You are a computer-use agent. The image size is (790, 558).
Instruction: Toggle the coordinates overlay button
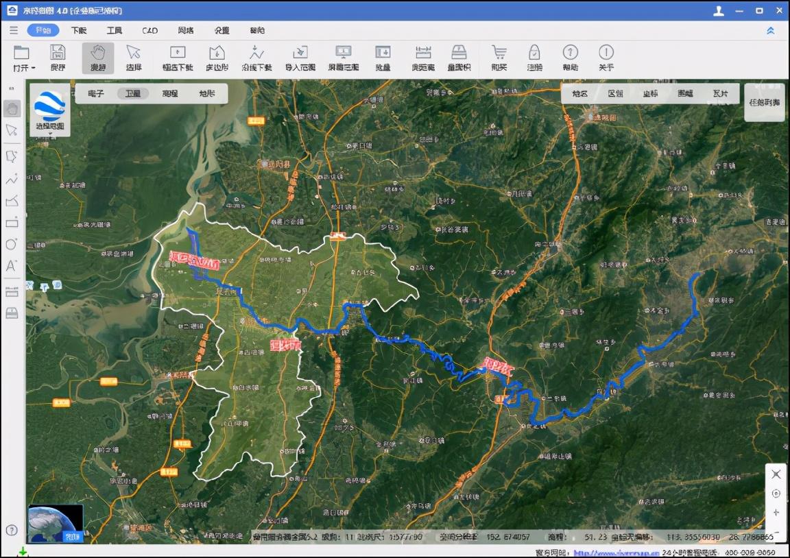[650, 93]
